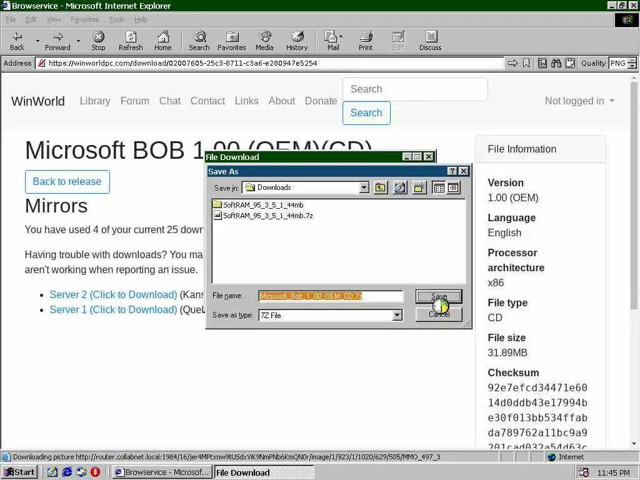Open the Help menu
Viewport: 640px width, 480px height.
click(141, 19)
